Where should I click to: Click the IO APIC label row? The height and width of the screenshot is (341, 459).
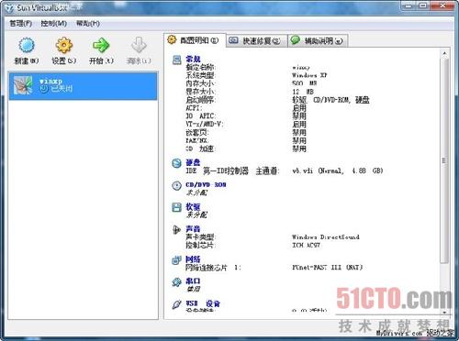pyautogui.click(x=200, y=116)
